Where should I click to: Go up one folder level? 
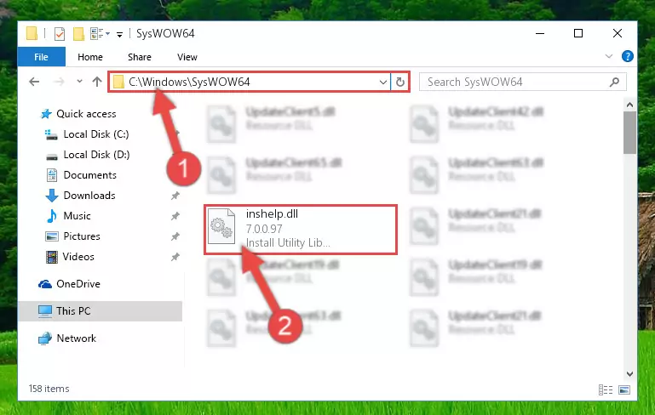(97, 82)
